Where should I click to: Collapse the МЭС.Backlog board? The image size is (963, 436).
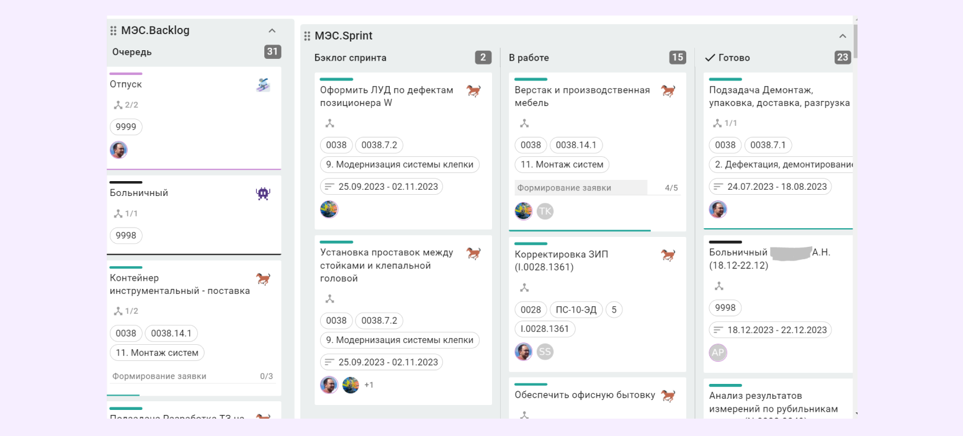pyautogui.click(x=272, y=30)
